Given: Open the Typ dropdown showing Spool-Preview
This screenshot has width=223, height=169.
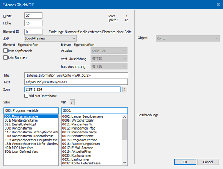Looking at the screenshot, I should 50,38.
